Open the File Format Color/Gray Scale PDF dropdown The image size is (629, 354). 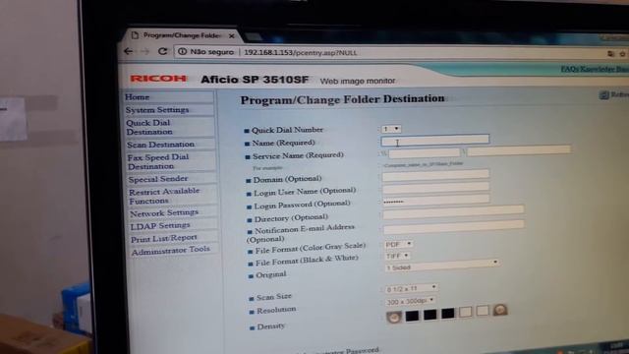coord(398,244)
